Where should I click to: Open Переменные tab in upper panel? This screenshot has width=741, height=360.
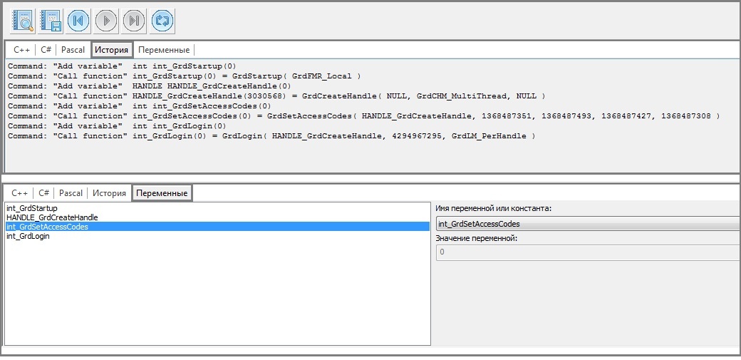164,50
